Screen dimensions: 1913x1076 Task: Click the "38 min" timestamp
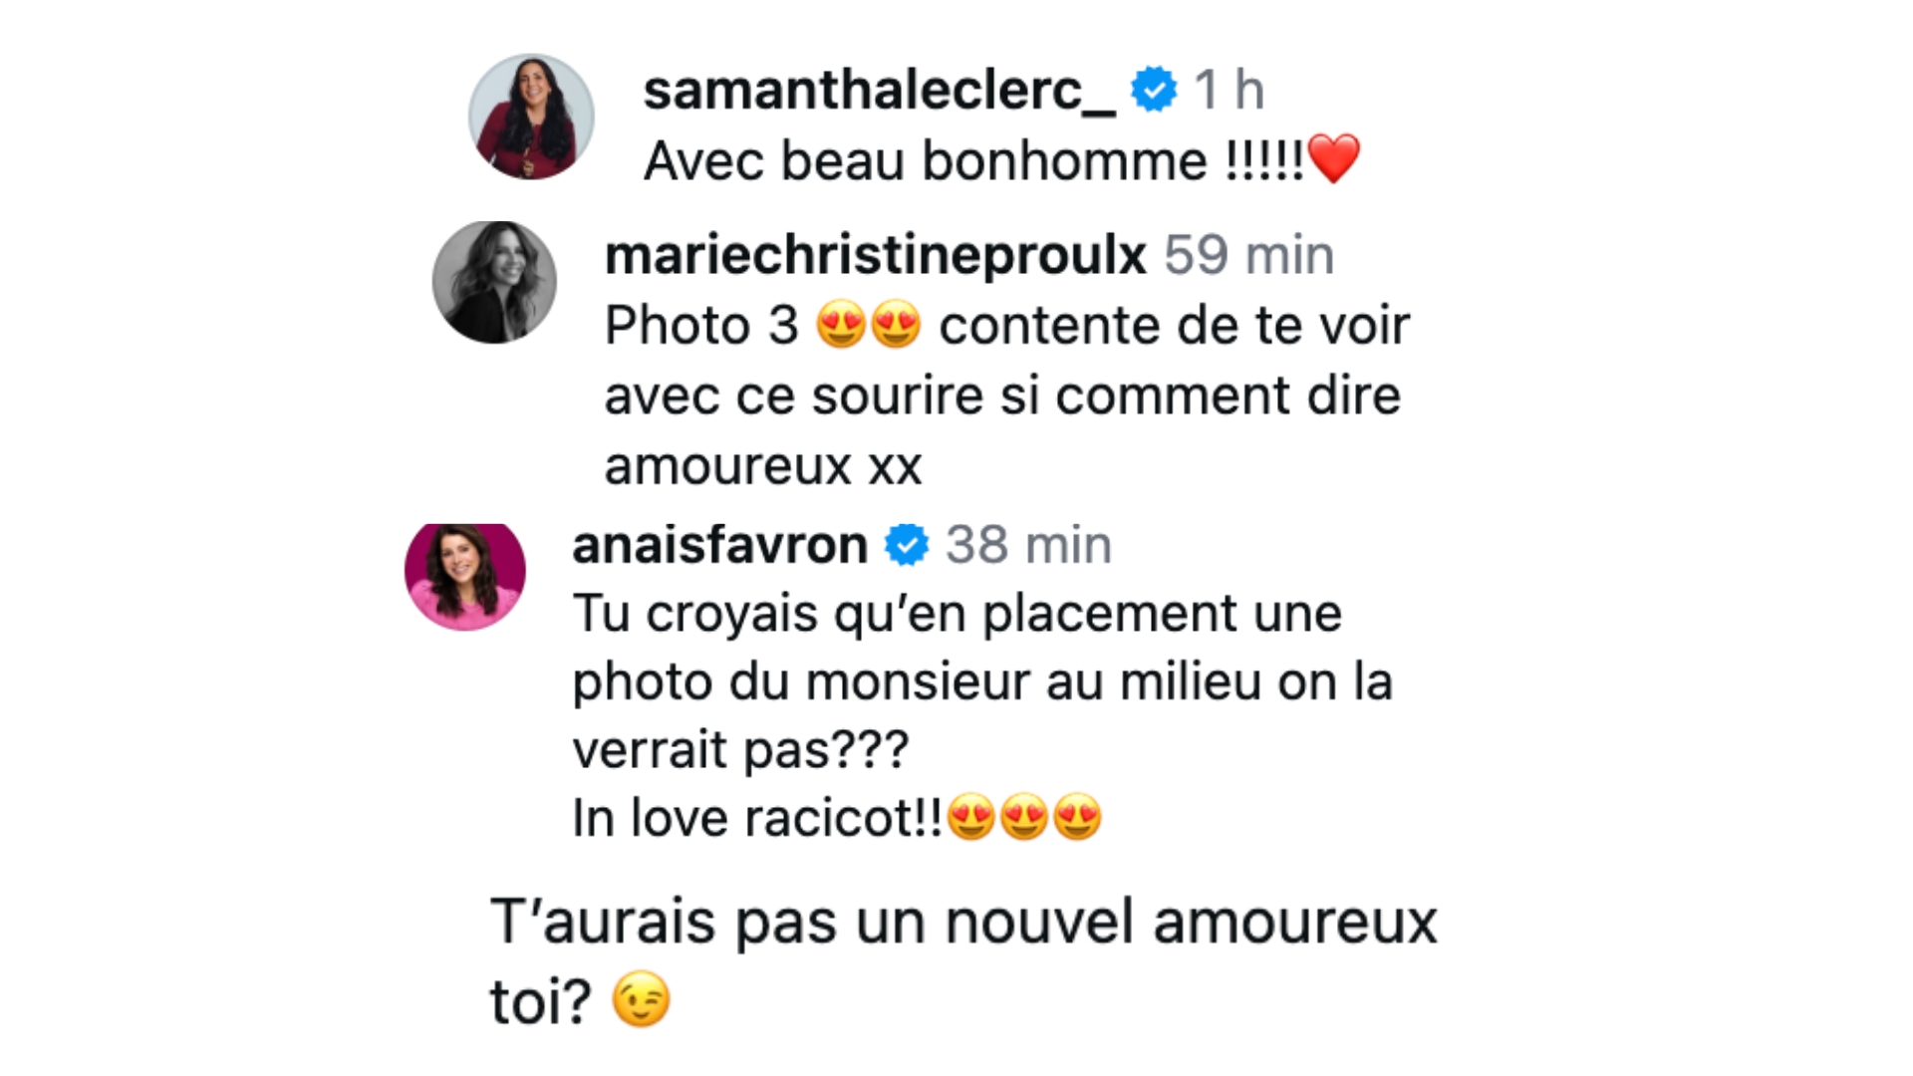(1028, 545)
